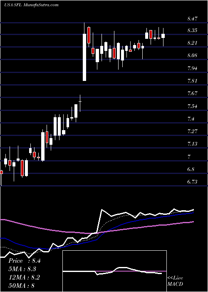Image resolution: width=208 pixels, height=292 pixels.
Task: Click the 6.8 price axis label
Action: pos(191,169)
